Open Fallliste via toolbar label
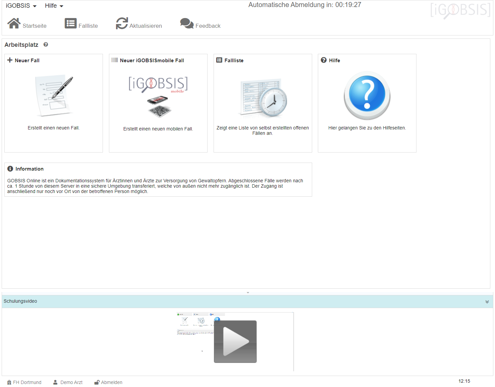495x387 pixels. (x=88, y=26)
